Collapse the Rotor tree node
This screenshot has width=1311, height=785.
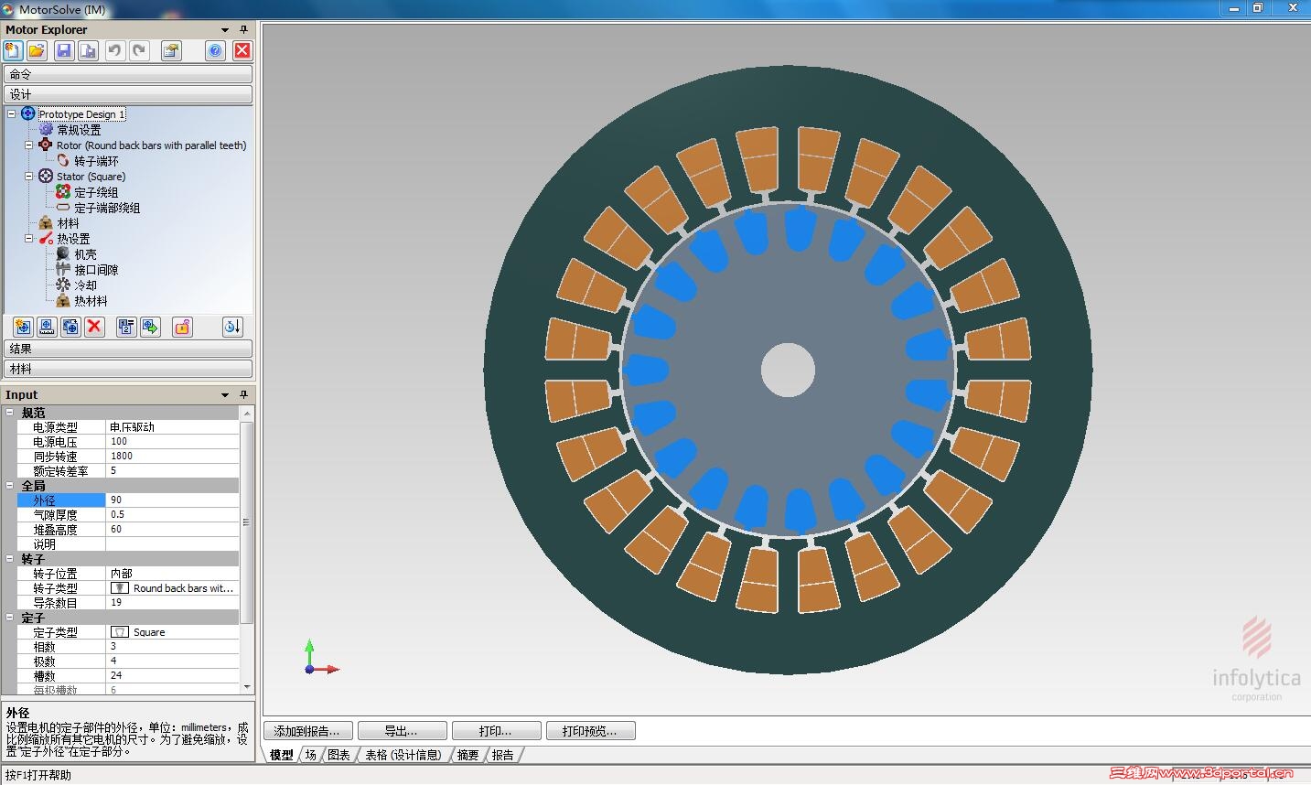[x=28, y=145]
